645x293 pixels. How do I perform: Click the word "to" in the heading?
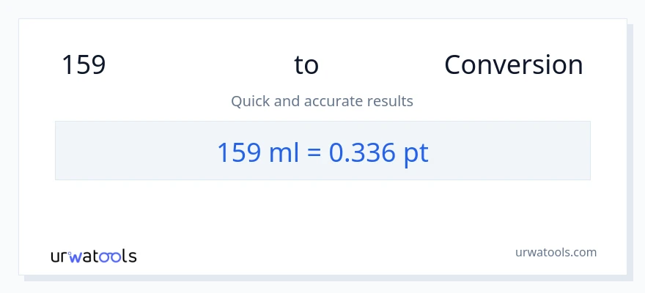coord(306,65)
